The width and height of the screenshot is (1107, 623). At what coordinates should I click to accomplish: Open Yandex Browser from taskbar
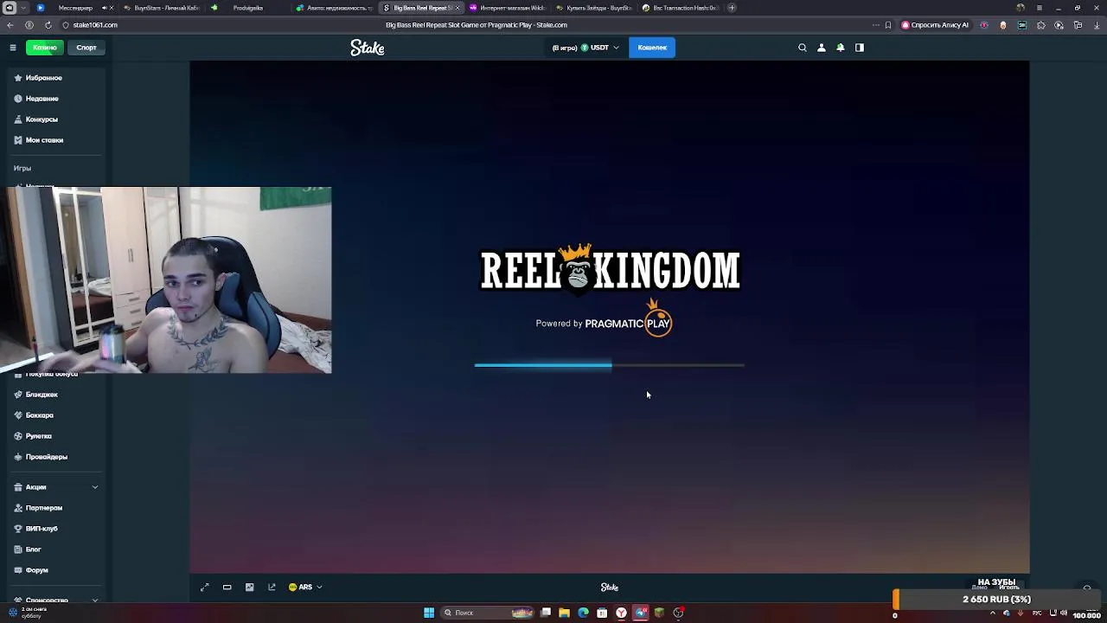(x=621, y=613)
